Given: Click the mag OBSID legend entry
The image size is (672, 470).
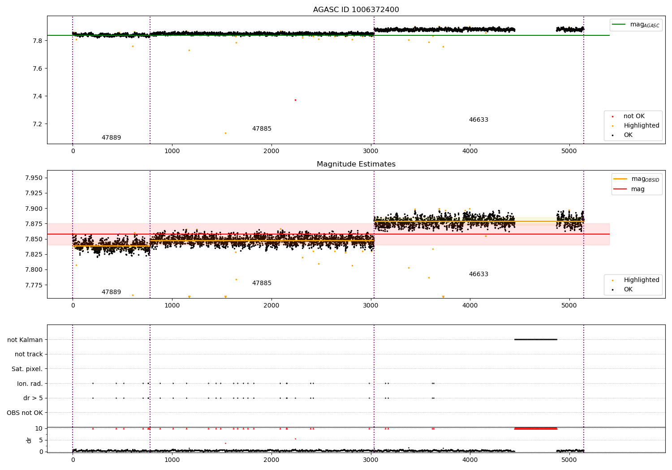Looking at the screenshot, I should tap(636, 179).
